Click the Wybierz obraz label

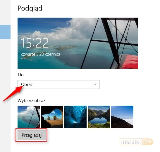[x=31, y=101]
